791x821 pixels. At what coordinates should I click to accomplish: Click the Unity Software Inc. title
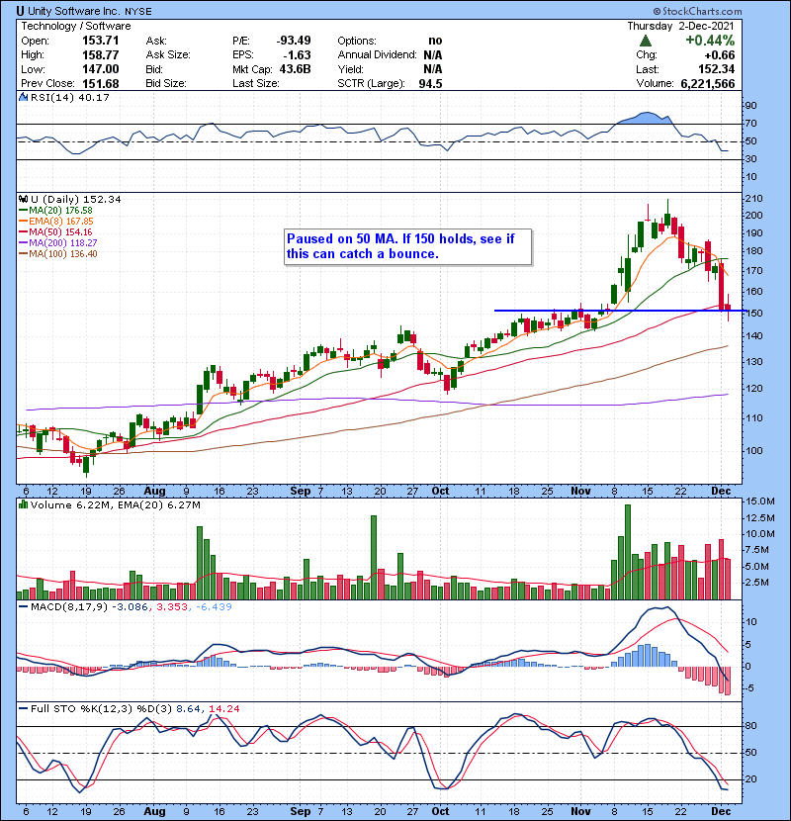pyautogui.click(x=74, y=11)
